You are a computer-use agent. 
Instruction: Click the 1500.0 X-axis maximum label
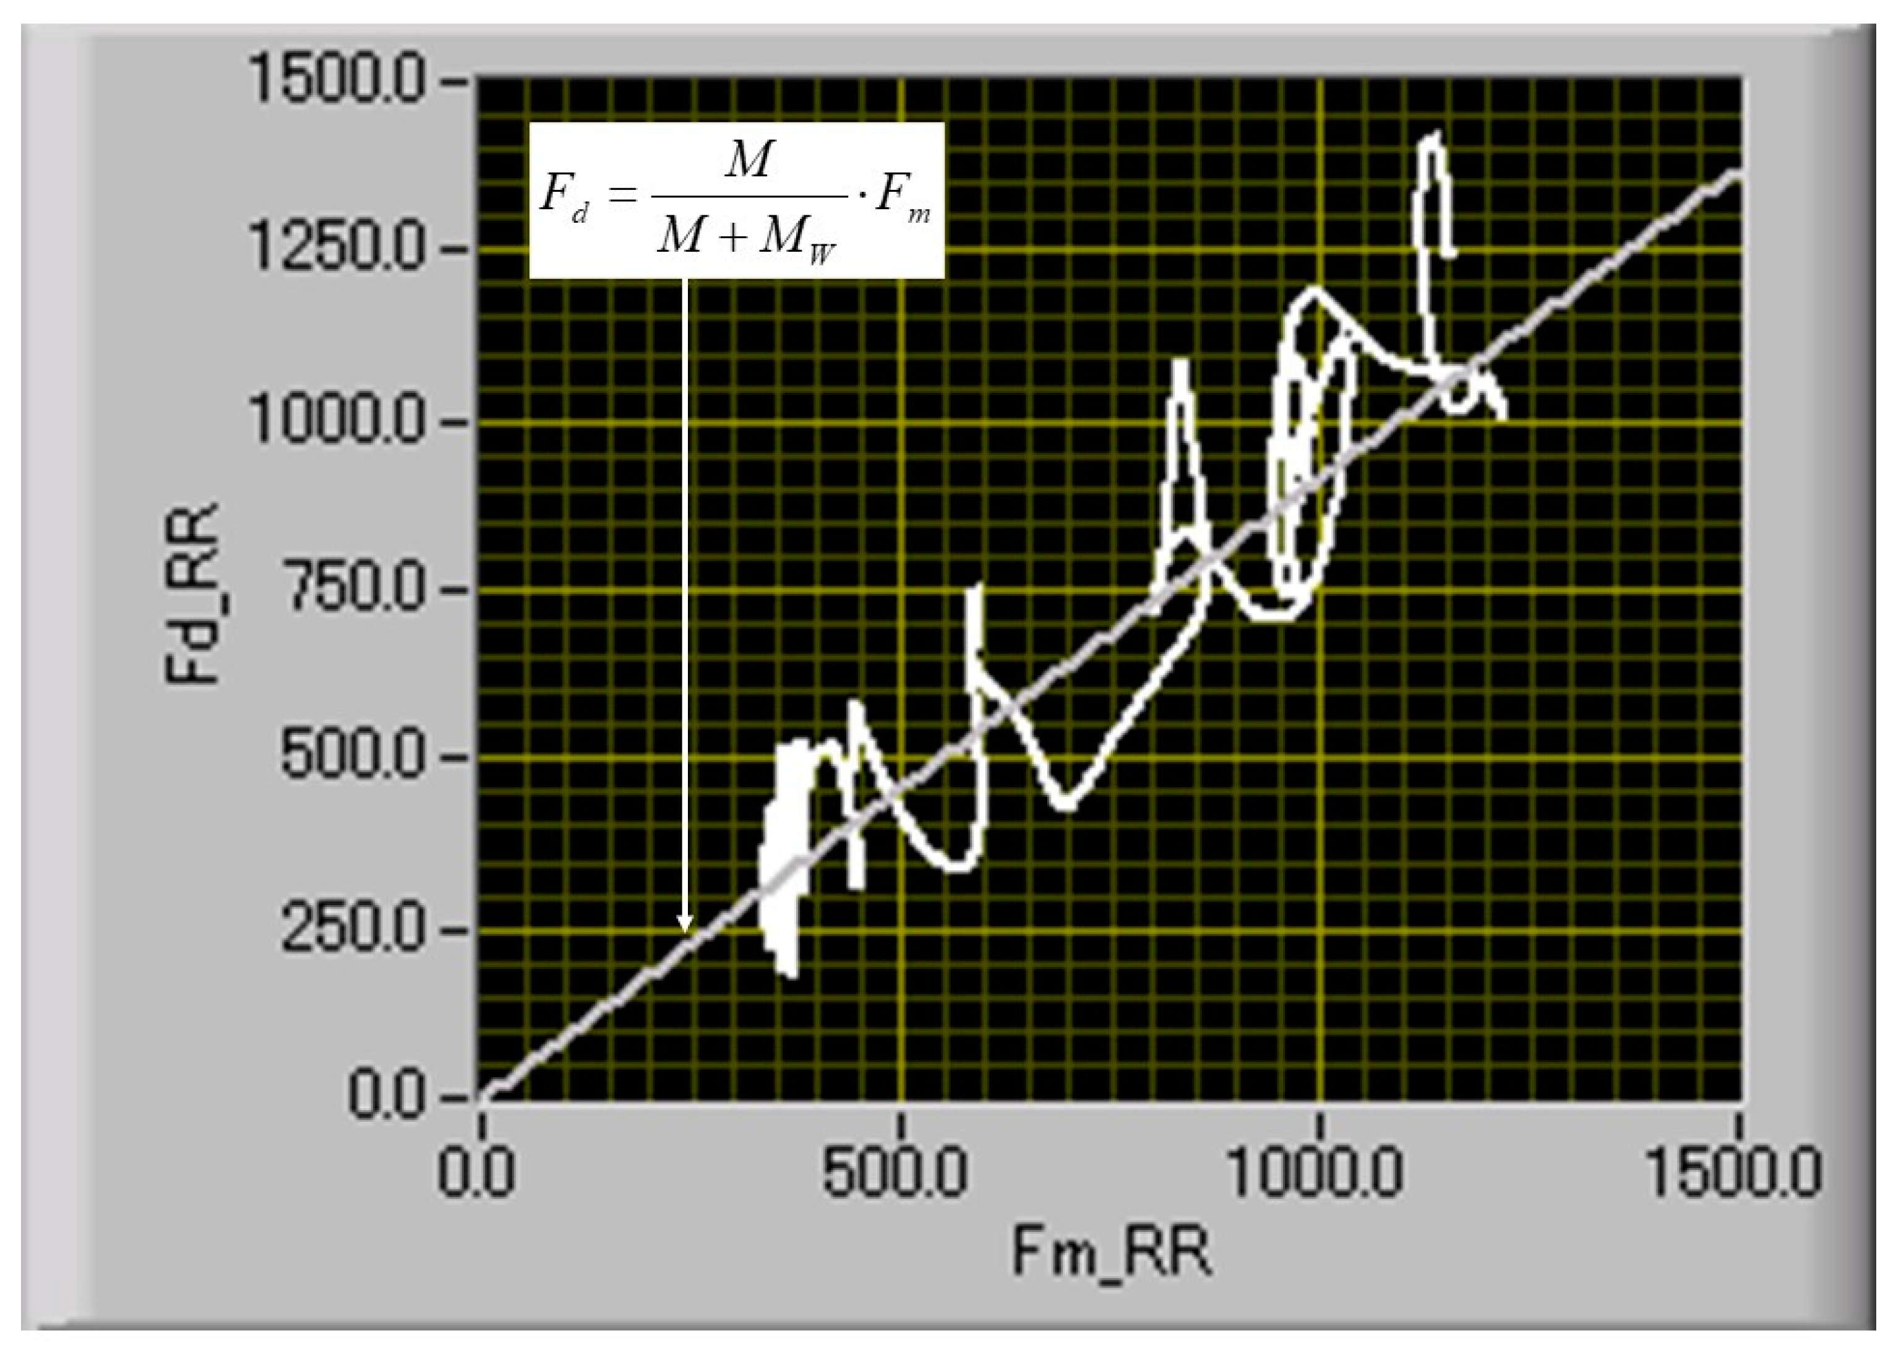[1734, 1172]
